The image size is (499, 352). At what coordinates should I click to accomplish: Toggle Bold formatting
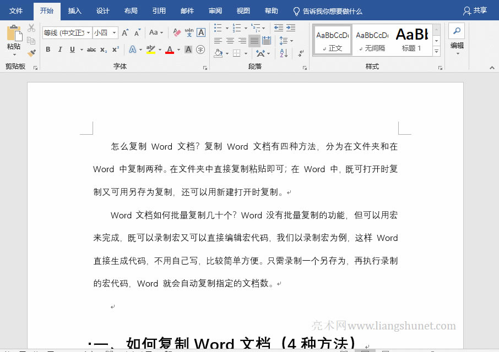[x=48, y=50]
